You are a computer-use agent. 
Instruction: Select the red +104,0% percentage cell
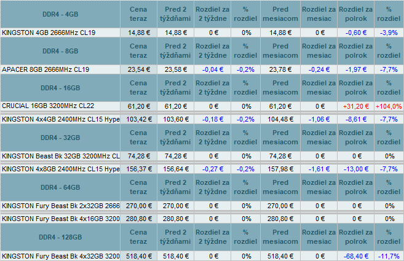coord(389,106)
